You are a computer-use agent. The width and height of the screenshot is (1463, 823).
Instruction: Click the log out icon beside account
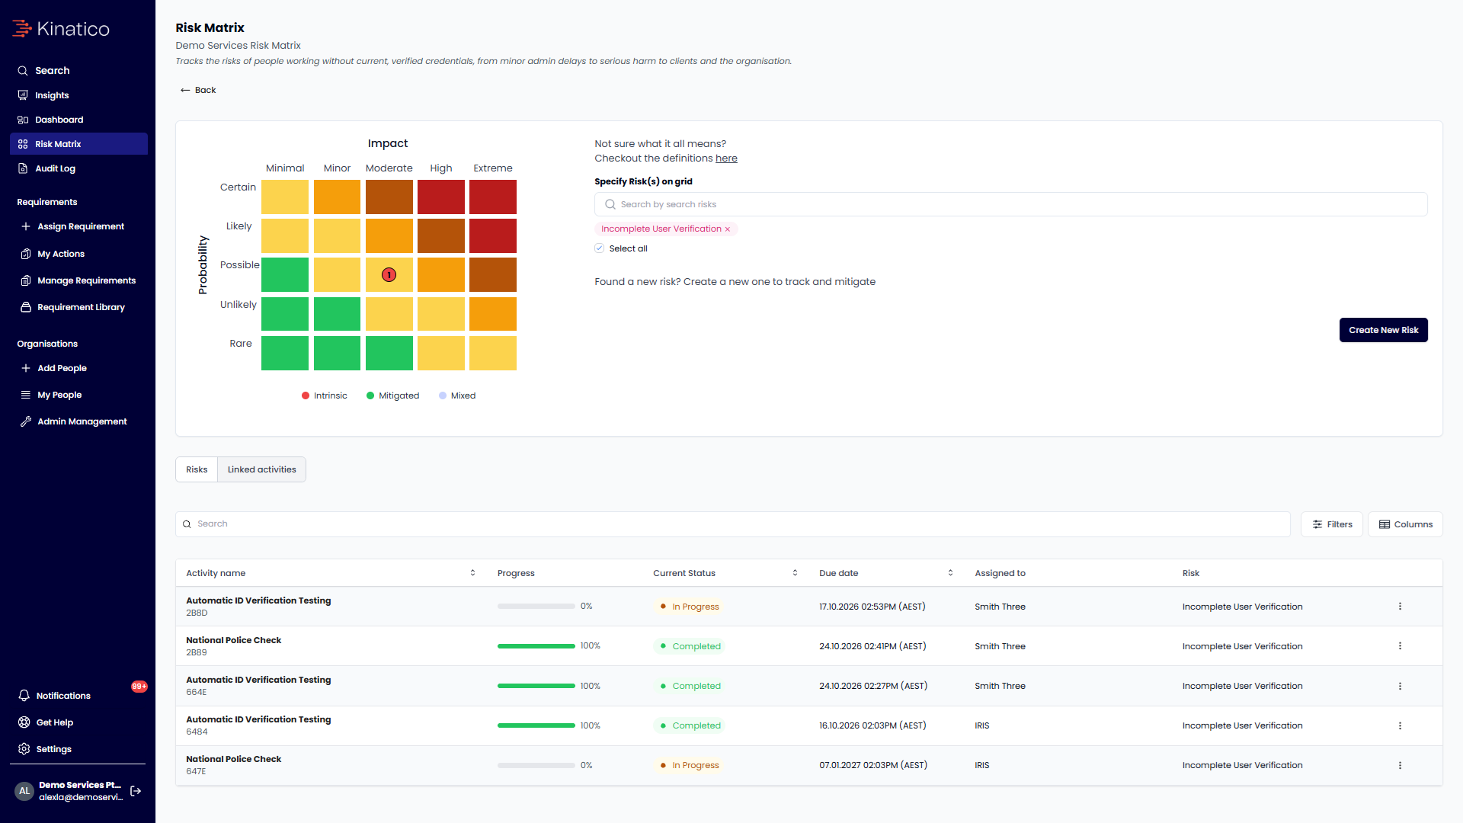136,791
